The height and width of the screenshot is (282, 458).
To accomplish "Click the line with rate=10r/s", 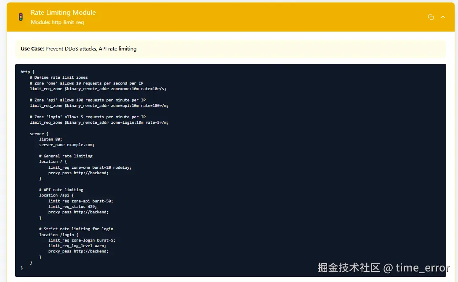I will (x=98, y=89).
